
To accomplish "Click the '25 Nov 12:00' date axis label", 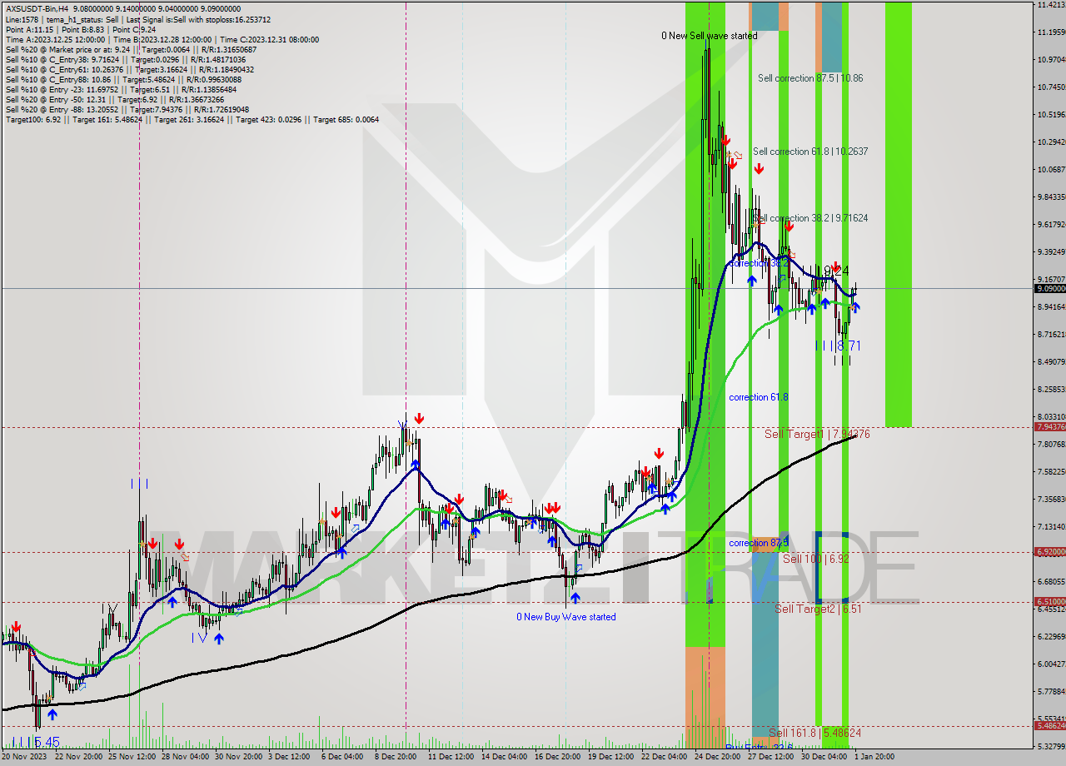I will pos(133,757).
